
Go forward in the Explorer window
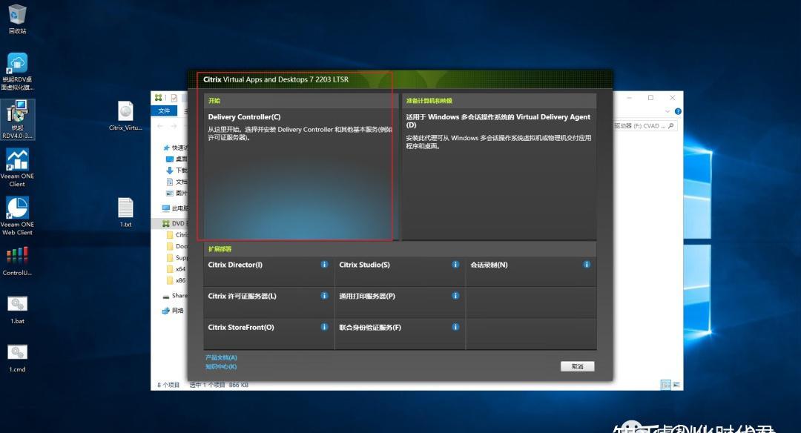174,125
